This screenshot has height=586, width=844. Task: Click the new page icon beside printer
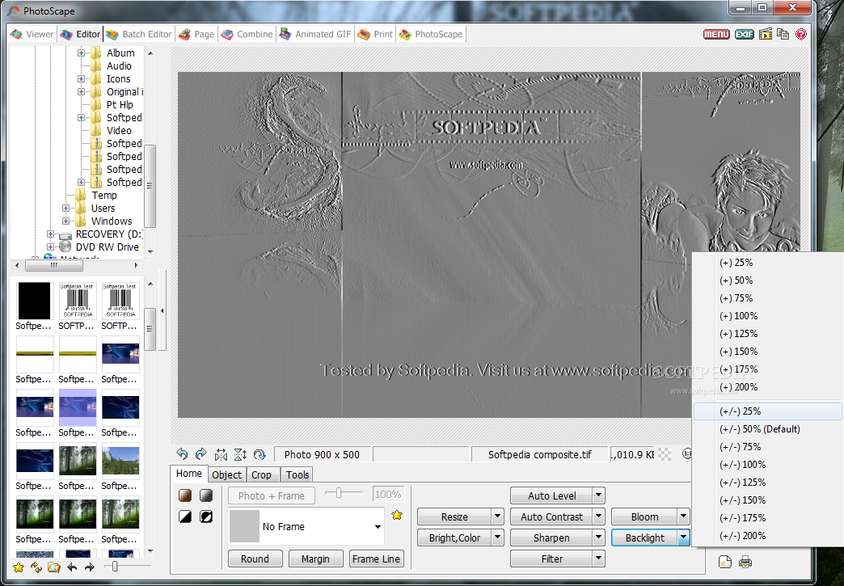coord(725,563)
